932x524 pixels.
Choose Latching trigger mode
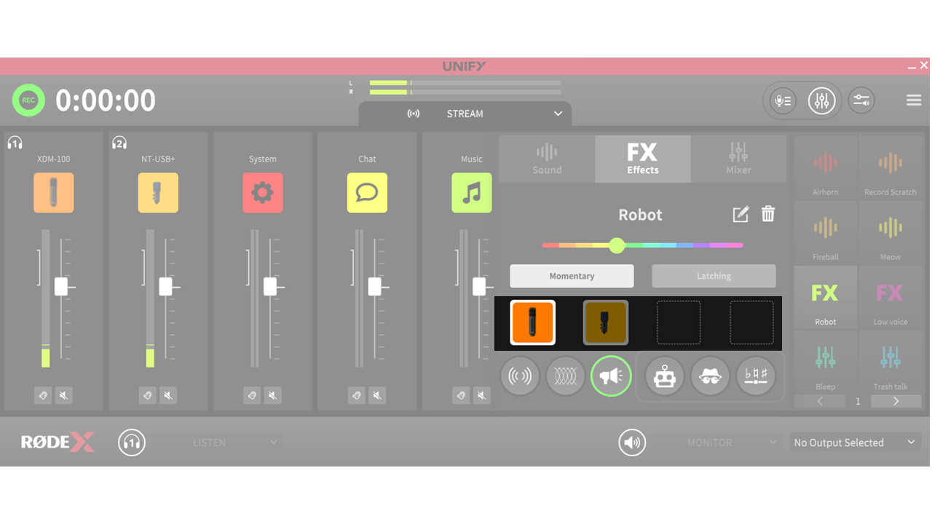pyautogui.click(x=714, y=276)
